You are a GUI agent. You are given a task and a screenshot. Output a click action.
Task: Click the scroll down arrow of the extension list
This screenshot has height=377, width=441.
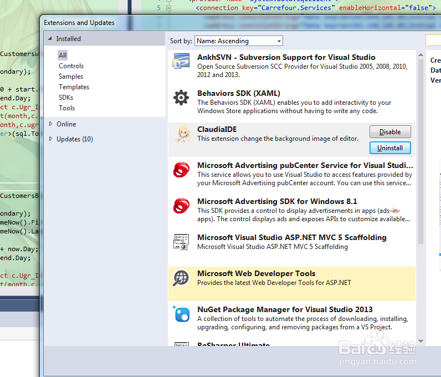(421, 341)
